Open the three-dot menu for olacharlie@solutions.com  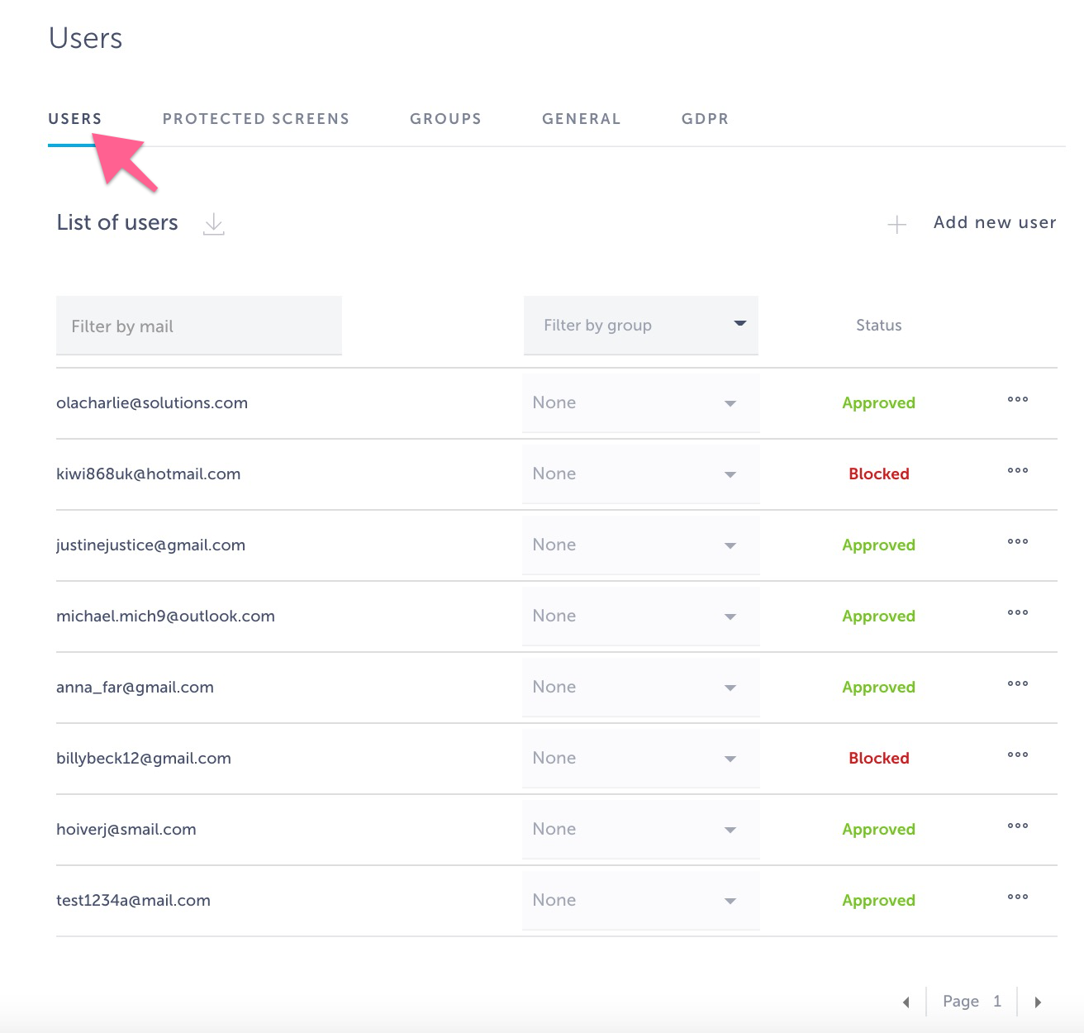(x=1017, y=400)
